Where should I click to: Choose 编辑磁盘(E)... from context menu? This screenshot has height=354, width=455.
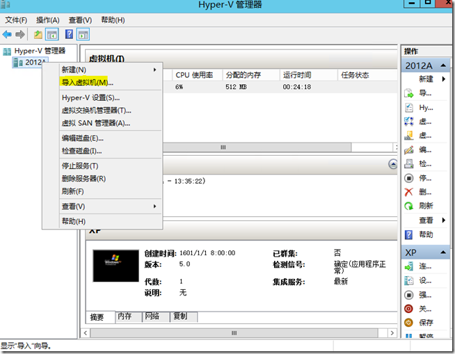[x=110, y=138]
